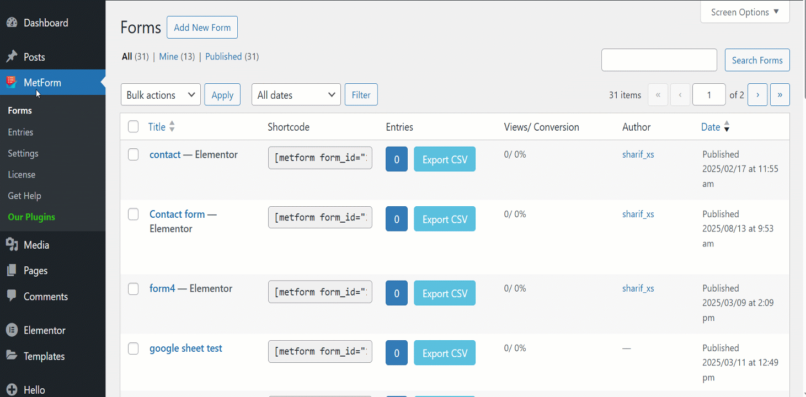Click the '31 items' count text
Screen dimensions: 806x397
625,95
